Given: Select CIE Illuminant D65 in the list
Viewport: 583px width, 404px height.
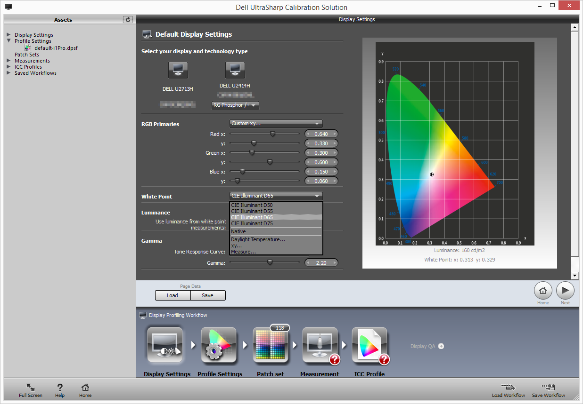Looking at the screenshot, I should click(276, 217).
